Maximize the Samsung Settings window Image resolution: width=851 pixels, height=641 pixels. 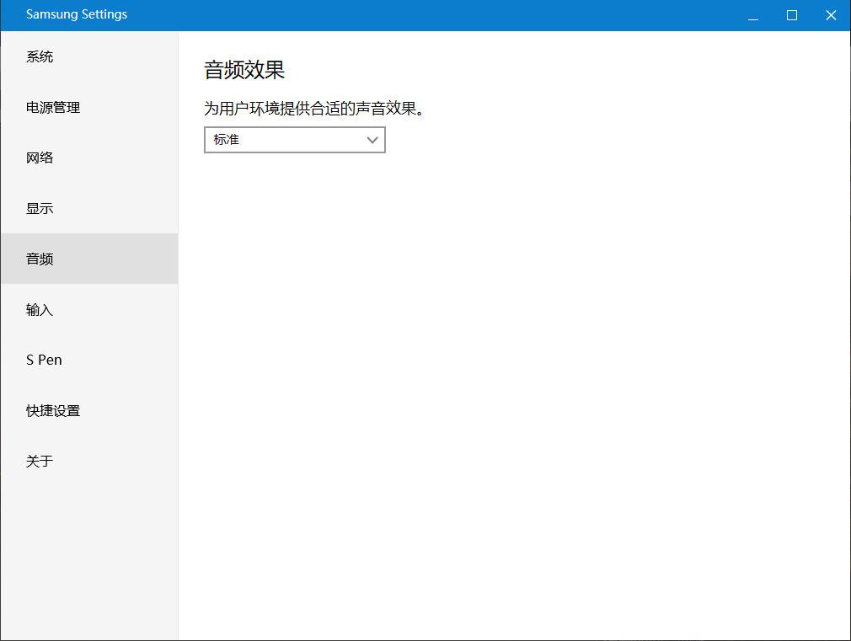[791, 14]
